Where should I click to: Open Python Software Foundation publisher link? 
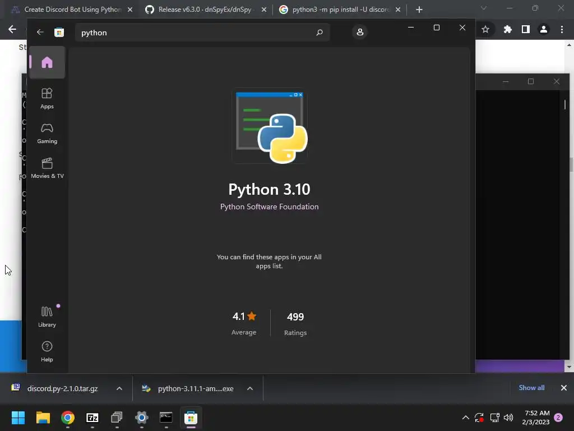tap(270, 207)
